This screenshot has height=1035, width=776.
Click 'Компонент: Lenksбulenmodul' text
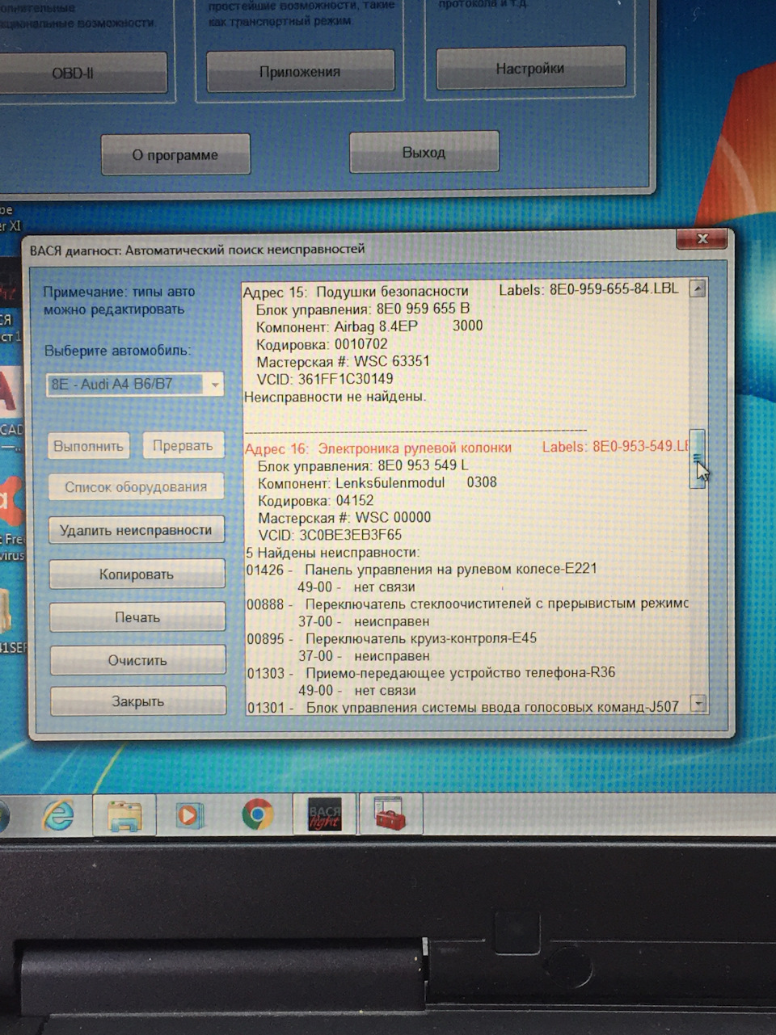click(352, 483)
